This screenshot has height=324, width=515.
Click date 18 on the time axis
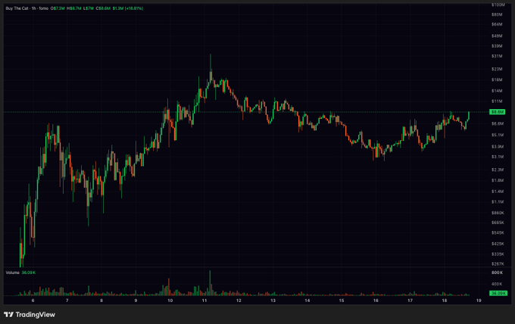point(445,301)
